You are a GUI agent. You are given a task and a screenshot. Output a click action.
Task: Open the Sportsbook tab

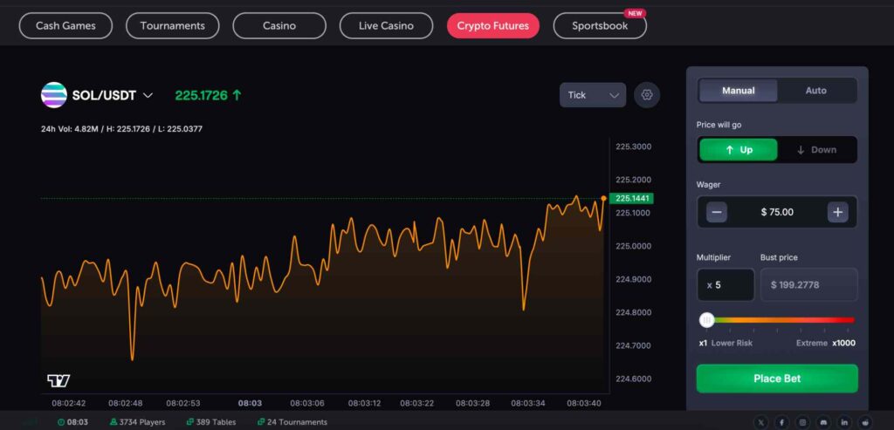click(600, 25)
